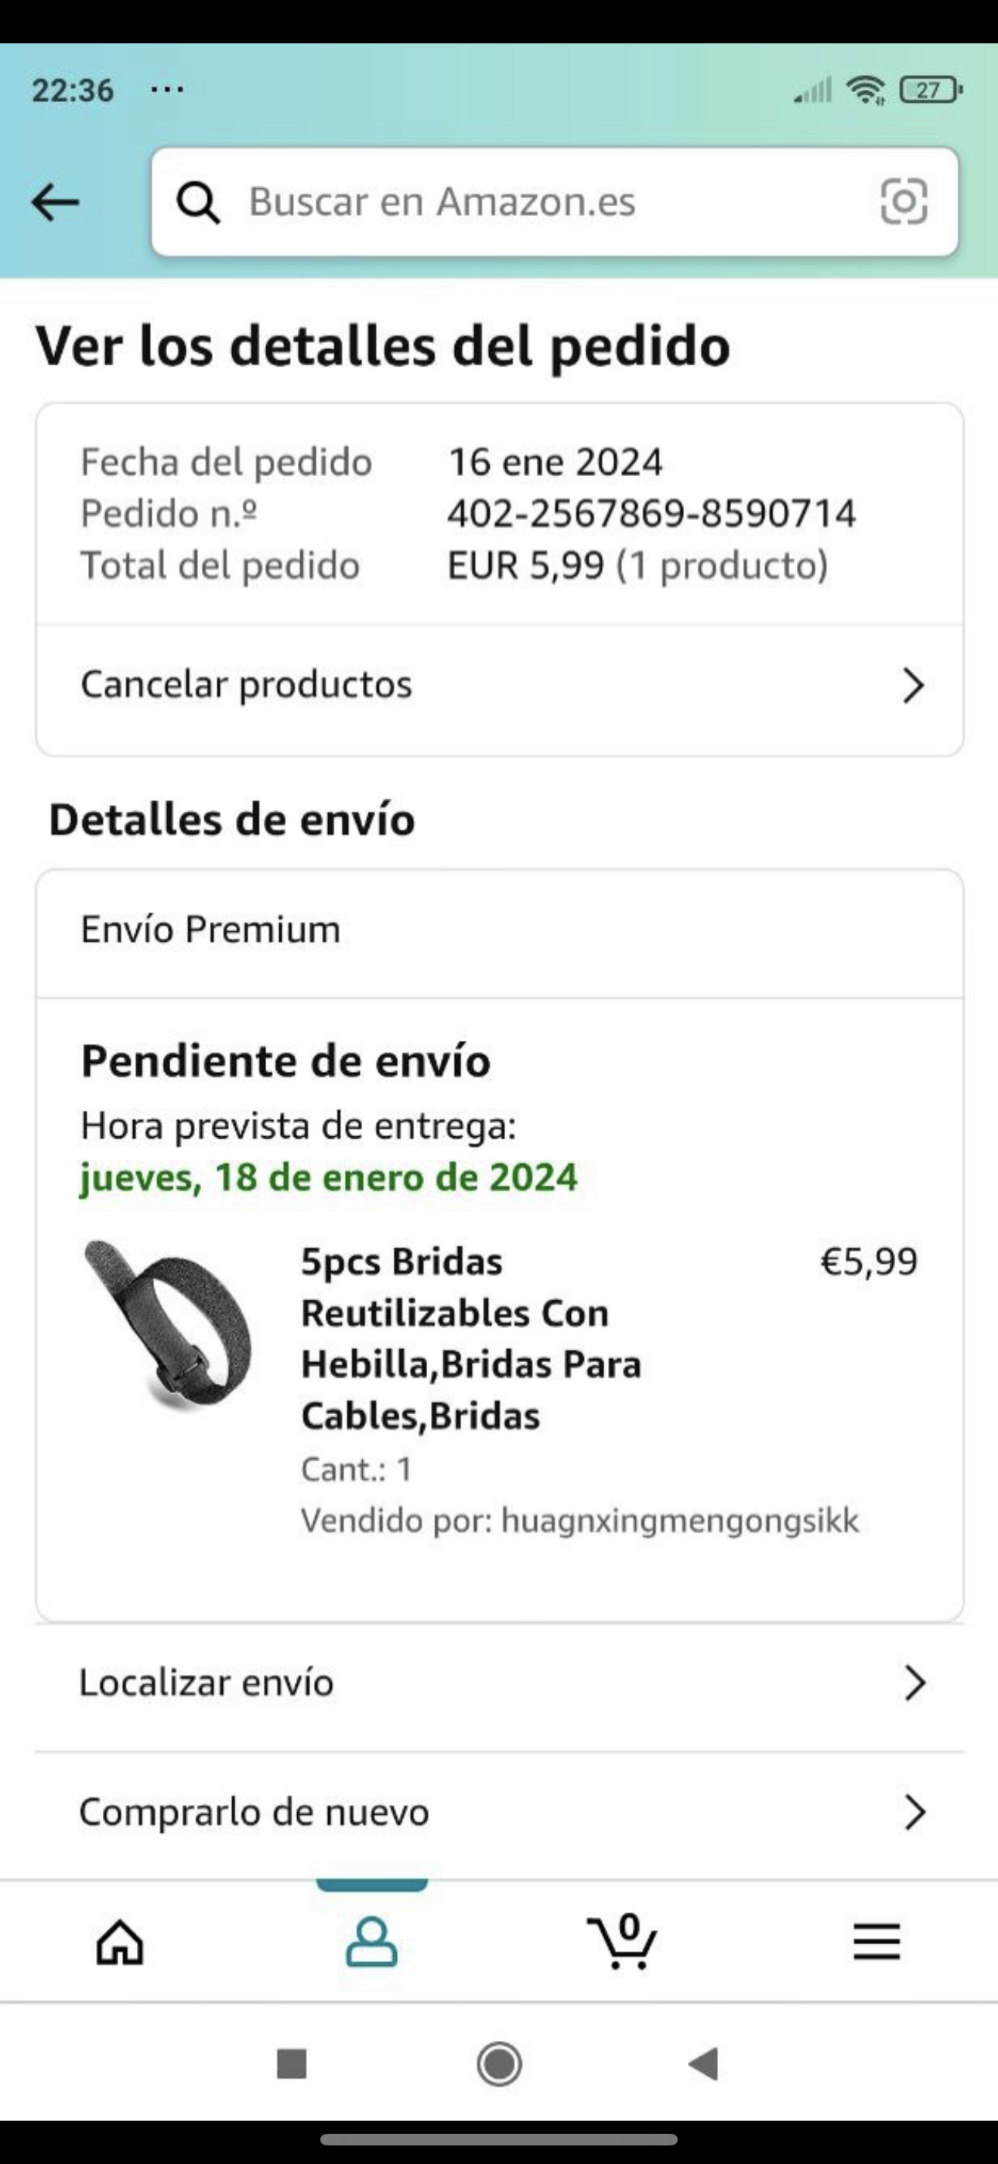Tap the search magnifier icon
Image resolution: width=998 pixels, height=2164 pixels.
[x=198, y=203]
